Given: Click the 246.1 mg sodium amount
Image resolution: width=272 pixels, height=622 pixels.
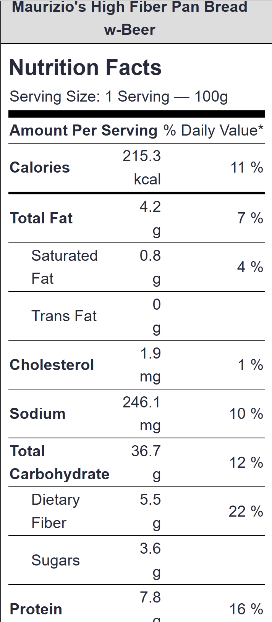Looking at the screenshot, I should tap(142, 414).
